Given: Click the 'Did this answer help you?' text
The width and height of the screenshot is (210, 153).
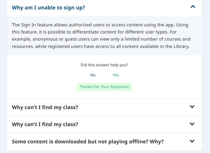Looking at the screenshot, I should [104, 65].
